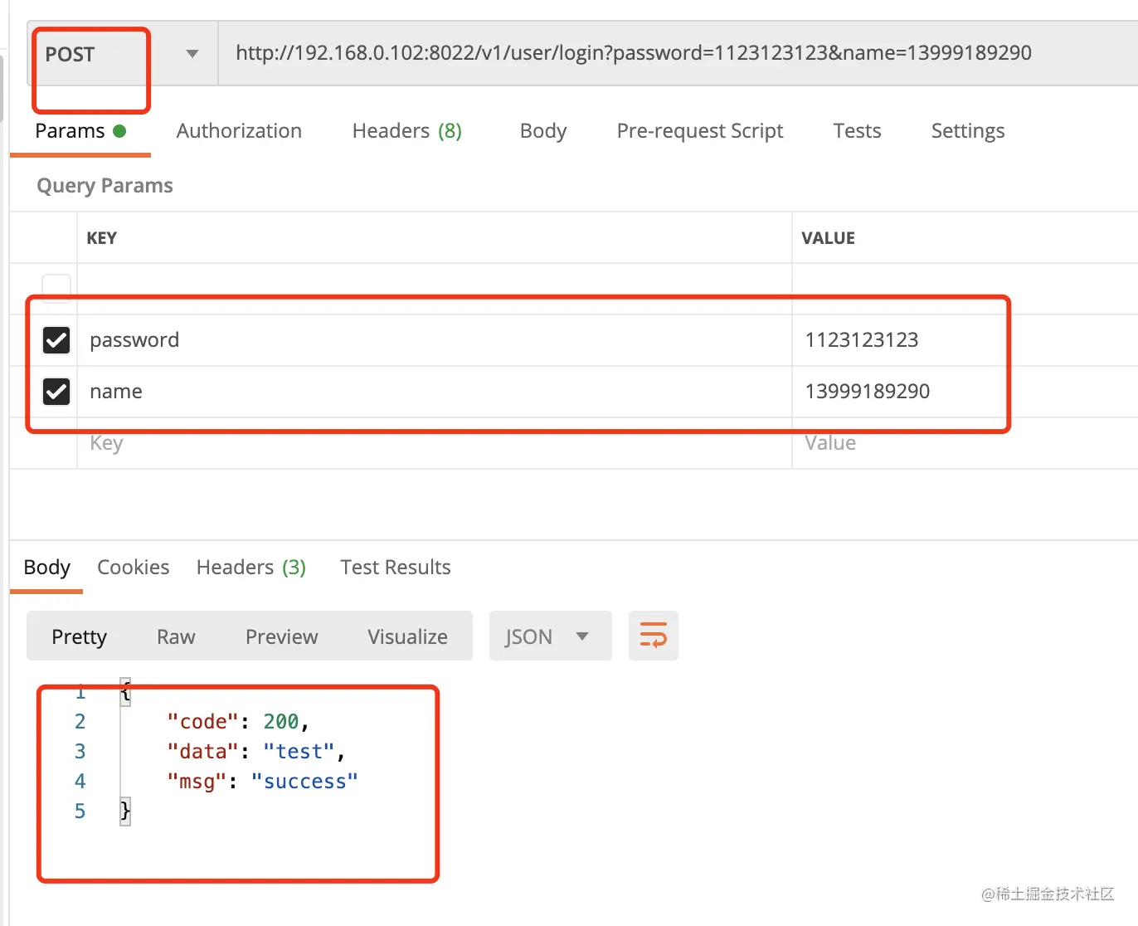Click the Query Params heading
1138x926 pixels.
tap(105, 186)
